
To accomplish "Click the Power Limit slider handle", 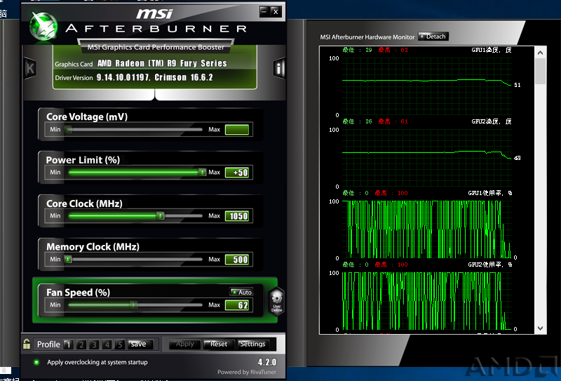I will pos(202,172).
